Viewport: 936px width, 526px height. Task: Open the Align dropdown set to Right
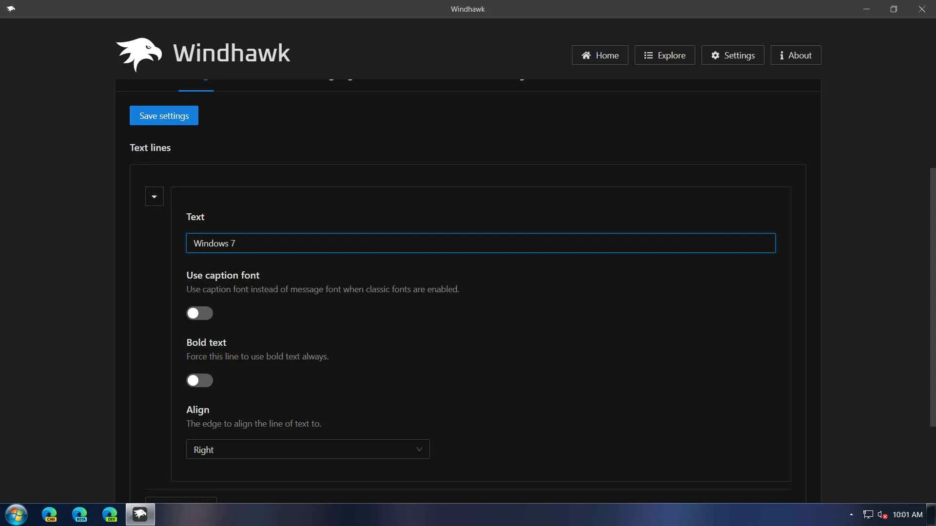coord(308,449)
